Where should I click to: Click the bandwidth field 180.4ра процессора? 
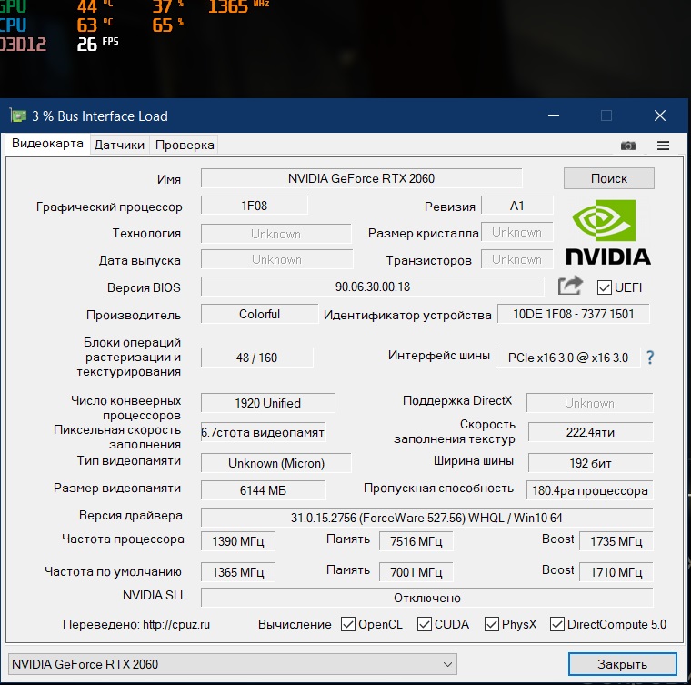590,490
